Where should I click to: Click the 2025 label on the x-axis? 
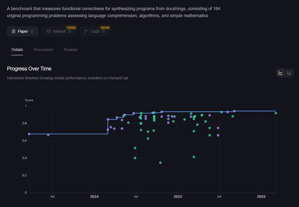click(x=178, y=197)
